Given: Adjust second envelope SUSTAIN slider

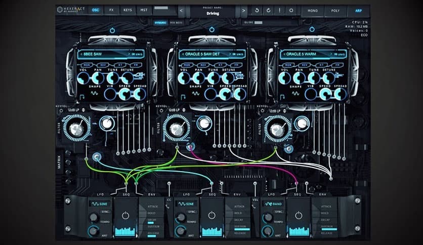Looking at the screenshot, I should [242, 229].
